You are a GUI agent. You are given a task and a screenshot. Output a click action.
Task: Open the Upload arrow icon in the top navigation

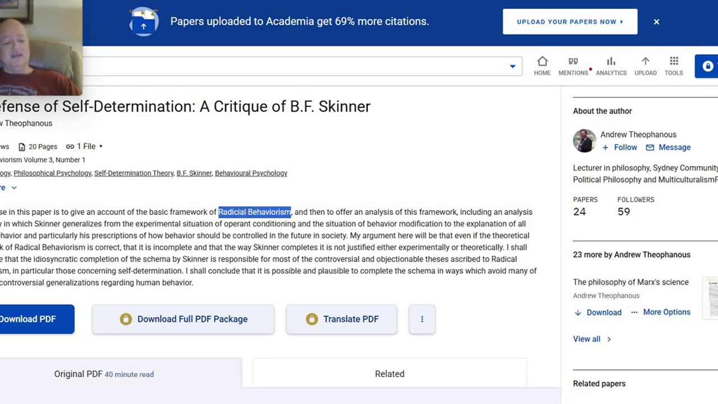(645, 66)
